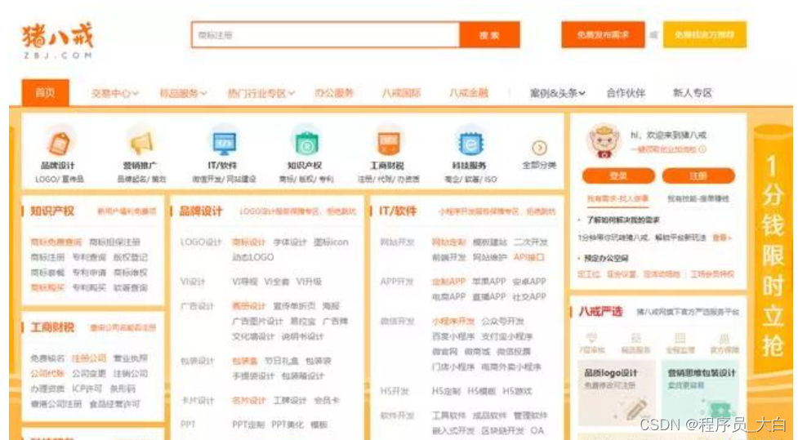This screenshot has height=440, width=798.
Task: Click the pig mascot avatar
Action: coord(604,141)
